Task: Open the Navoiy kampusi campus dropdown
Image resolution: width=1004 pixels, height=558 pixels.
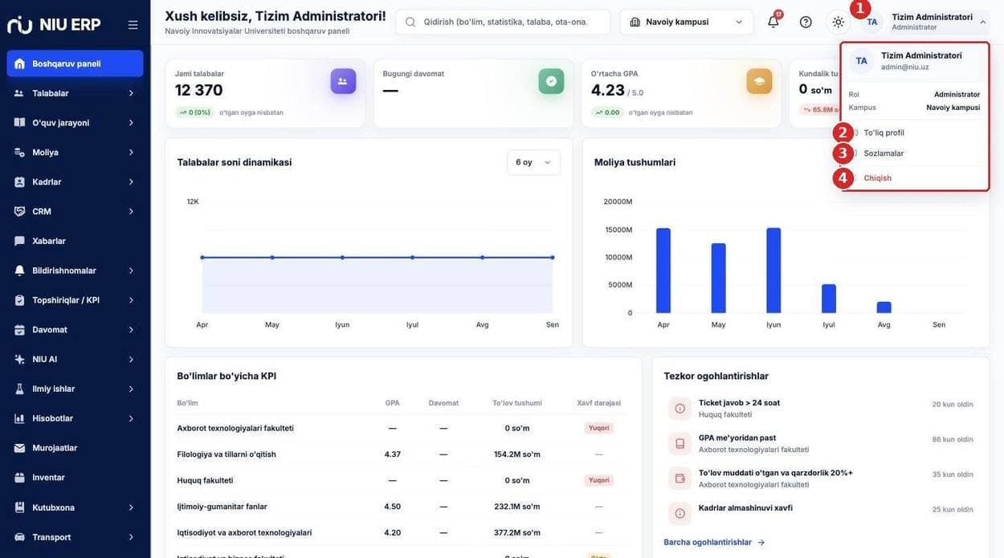Action: click(x=687, y=22)
